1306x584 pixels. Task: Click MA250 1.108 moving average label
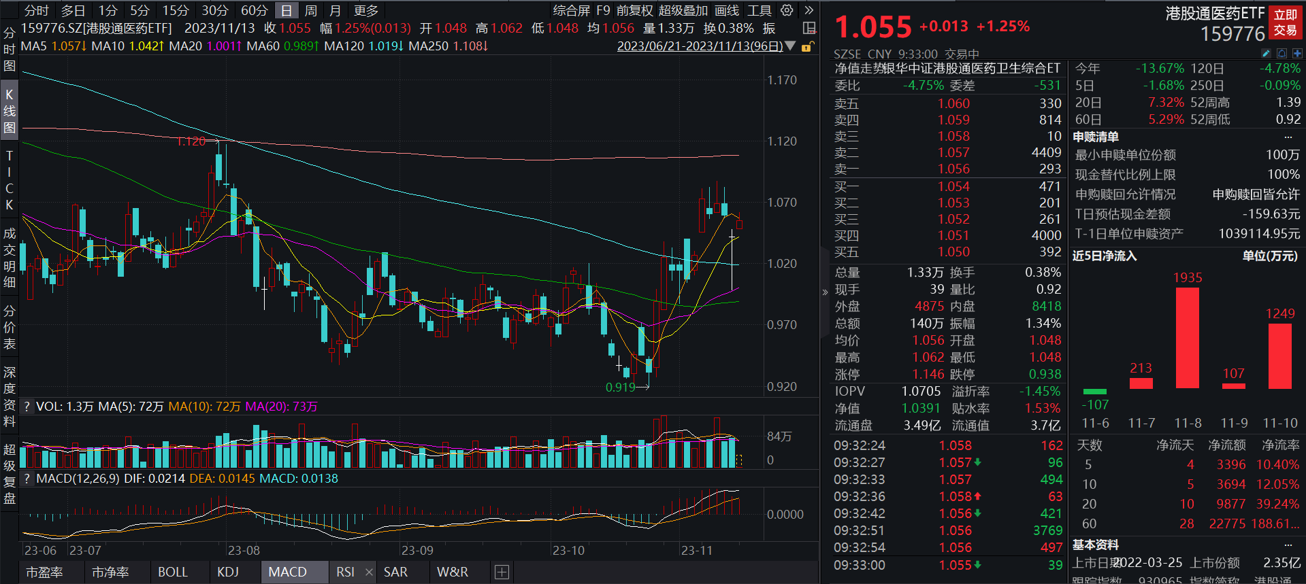point(448,46)
